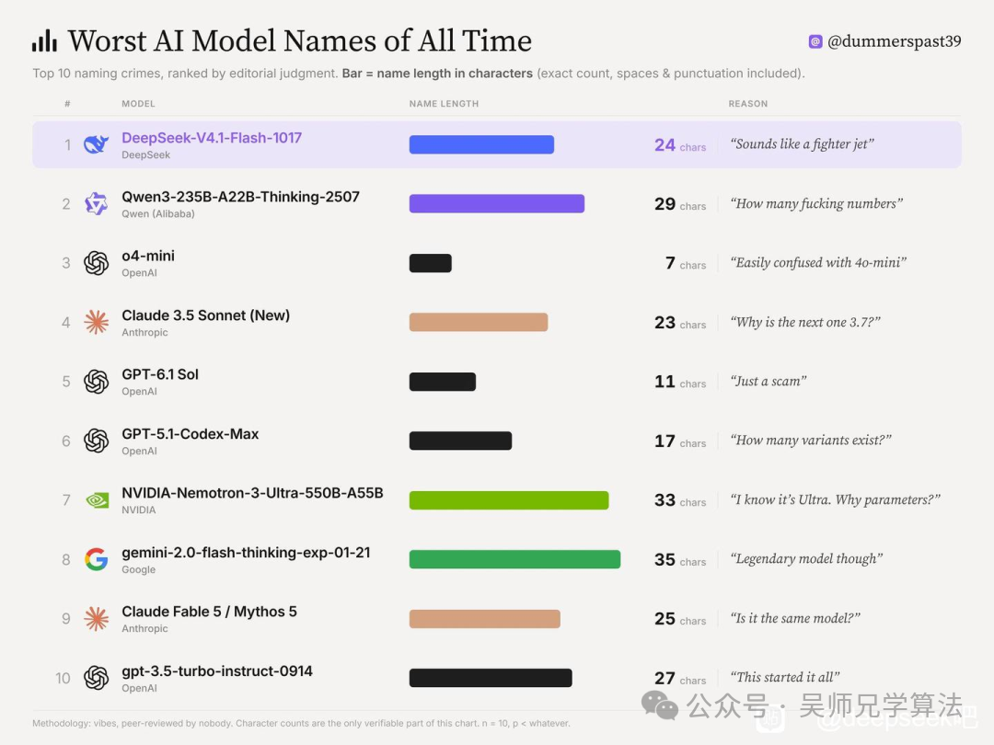Click the "Legendary model though" quote
Viewport: 994px width, 745px height.
pos(806,559)
